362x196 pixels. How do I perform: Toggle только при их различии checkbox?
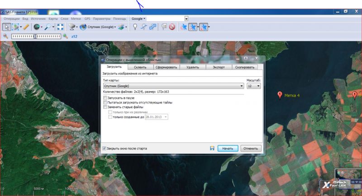coord(110,112)
